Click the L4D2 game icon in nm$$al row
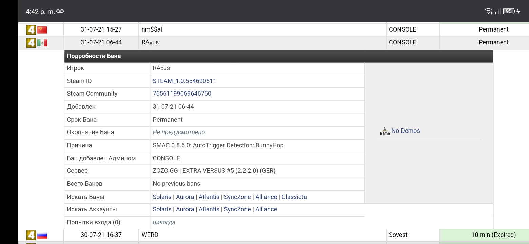529x244 pixels. tap(31, 30)
